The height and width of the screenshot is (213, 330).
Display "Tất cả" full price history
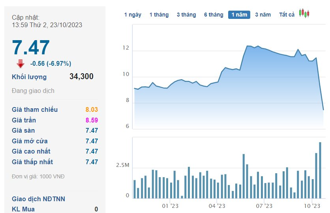(x=287, y=15)
